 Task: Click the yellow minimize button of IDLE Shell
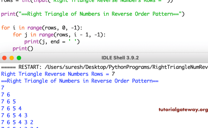click(x=12, y=58)
